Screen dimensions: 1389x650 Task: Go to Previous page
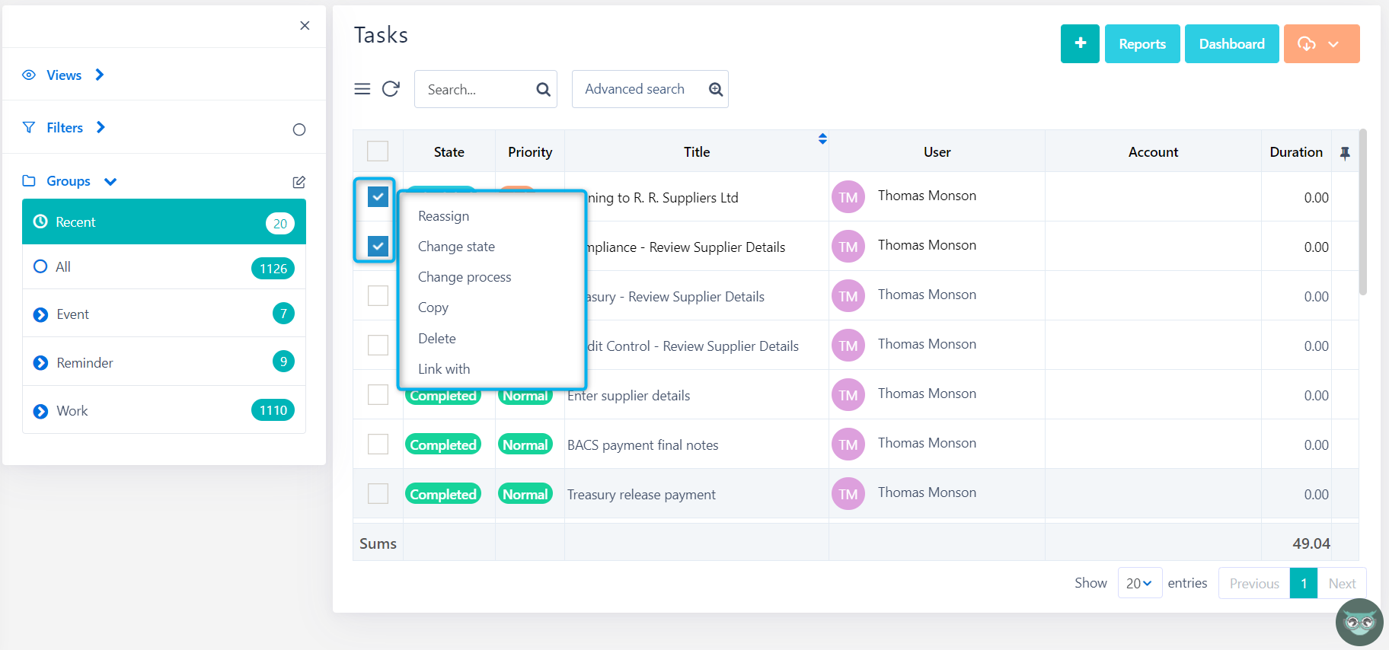[1254, 583]
